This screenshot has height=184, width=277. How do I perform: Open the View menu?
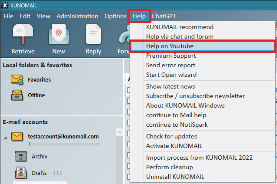43,16
